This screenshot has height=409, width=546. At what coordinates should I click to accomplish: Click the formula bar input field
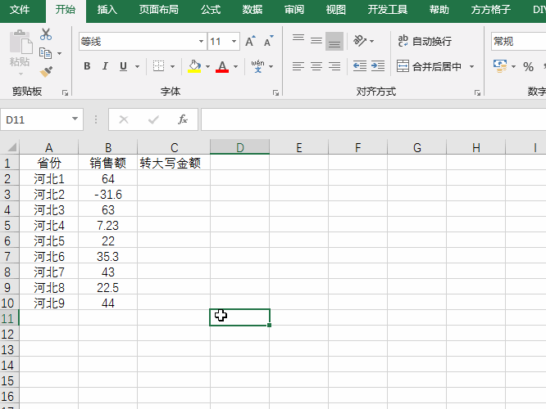click(373, 119)
